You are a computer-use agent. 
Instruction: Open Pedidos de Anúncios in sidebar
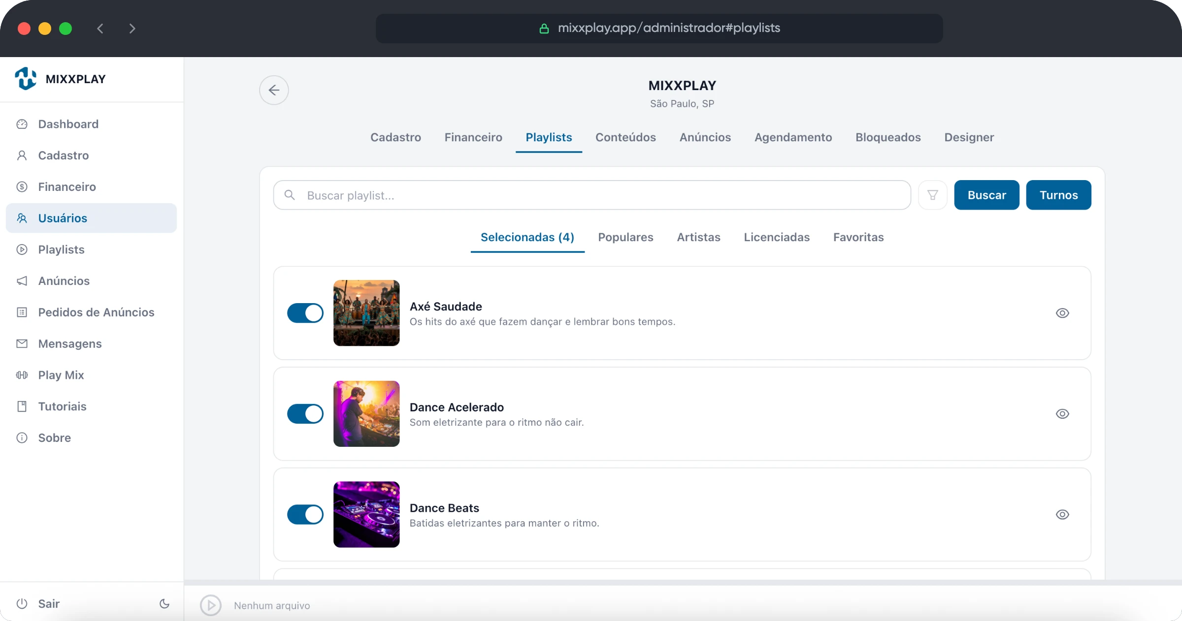(91, 312)
